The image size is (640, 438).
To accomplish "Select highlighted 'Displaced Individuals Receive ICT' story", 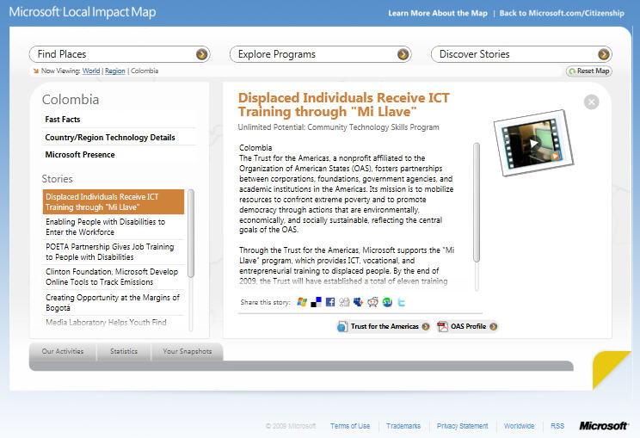I will click(114, 202).
